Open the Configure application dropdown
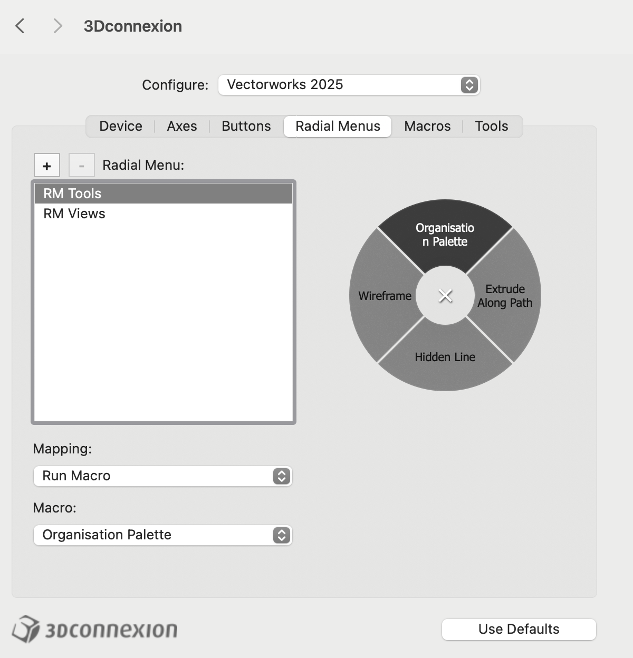The width and height of the screenshot is (633, 658). tap(349, 85)
